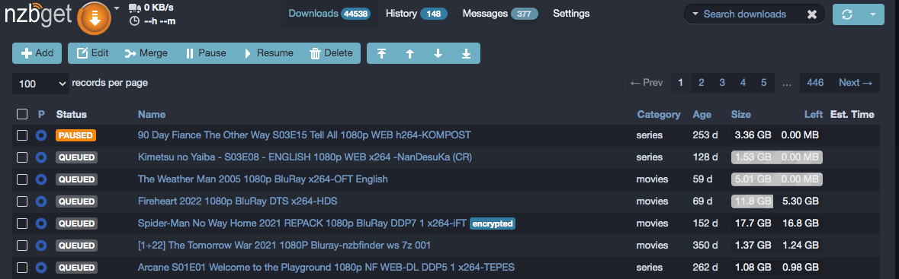Click the encrypted badge on Spider-Man row

click(x=493, y=224)
